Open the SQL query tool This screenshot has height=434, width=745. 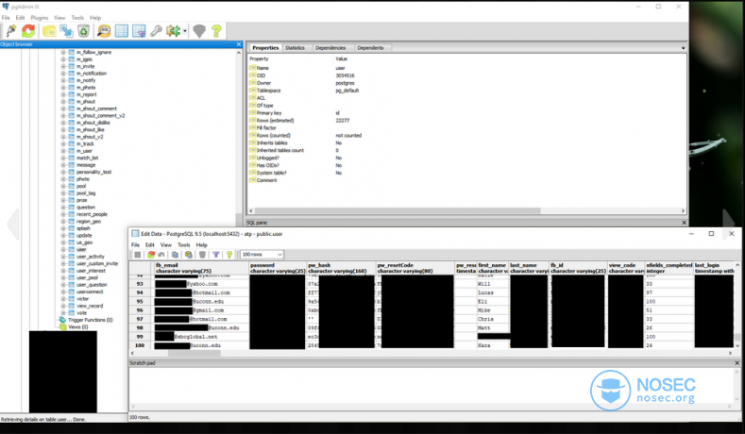(x=104, y=31)
